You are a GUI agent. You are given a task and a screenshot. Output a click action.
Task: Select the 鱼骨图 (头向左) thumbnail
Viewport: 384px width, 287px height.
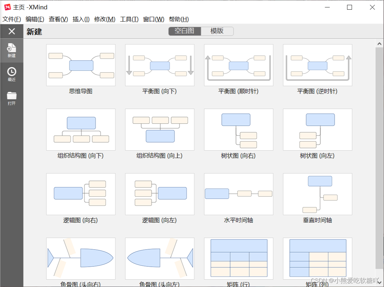tap(160, 259)
